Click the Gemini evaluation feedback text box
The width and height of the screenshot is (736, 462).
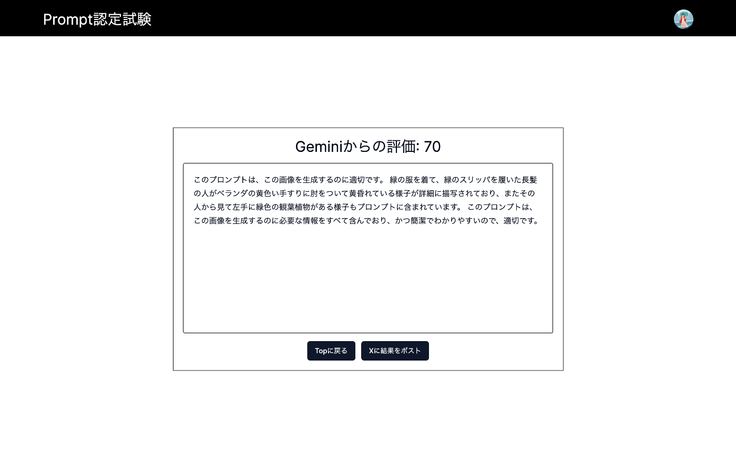(368, 248)
